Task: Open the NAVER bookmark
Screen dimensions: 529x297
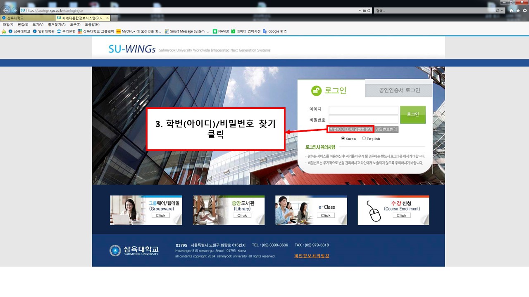Action: click(221, 31)
